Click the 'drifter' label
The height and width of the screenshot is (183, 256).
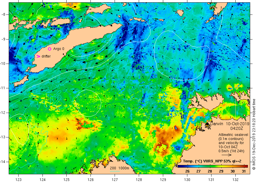coord(46,56)
